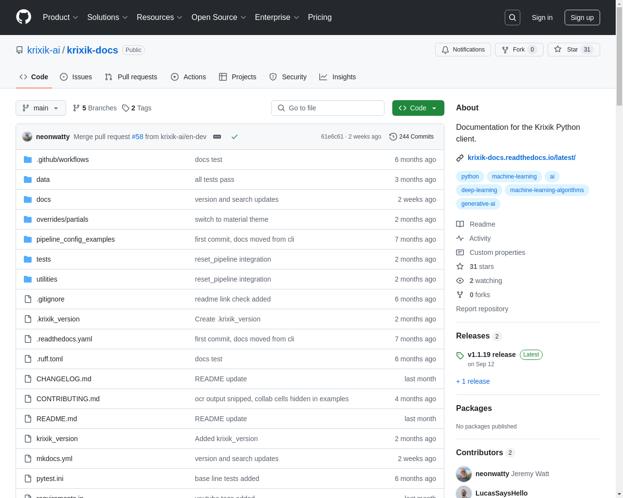
Task: Click the green check status icon
Action: coord(235,137)
